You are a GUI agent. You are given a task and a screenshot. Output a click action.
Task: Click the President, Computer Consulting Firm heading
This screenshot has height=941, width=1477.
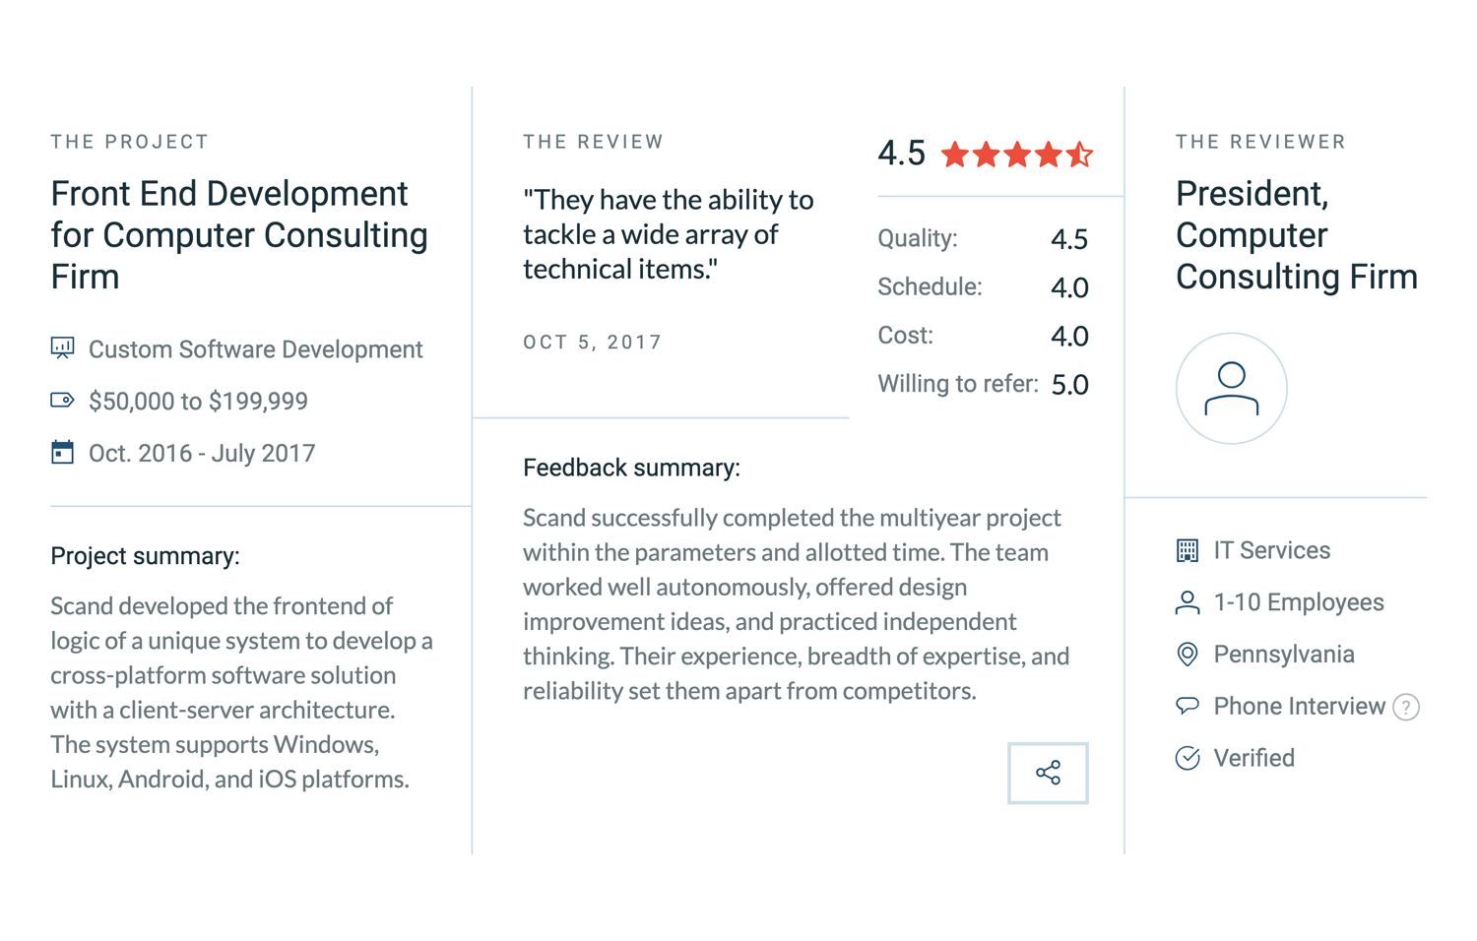(x=1296, y=234)
